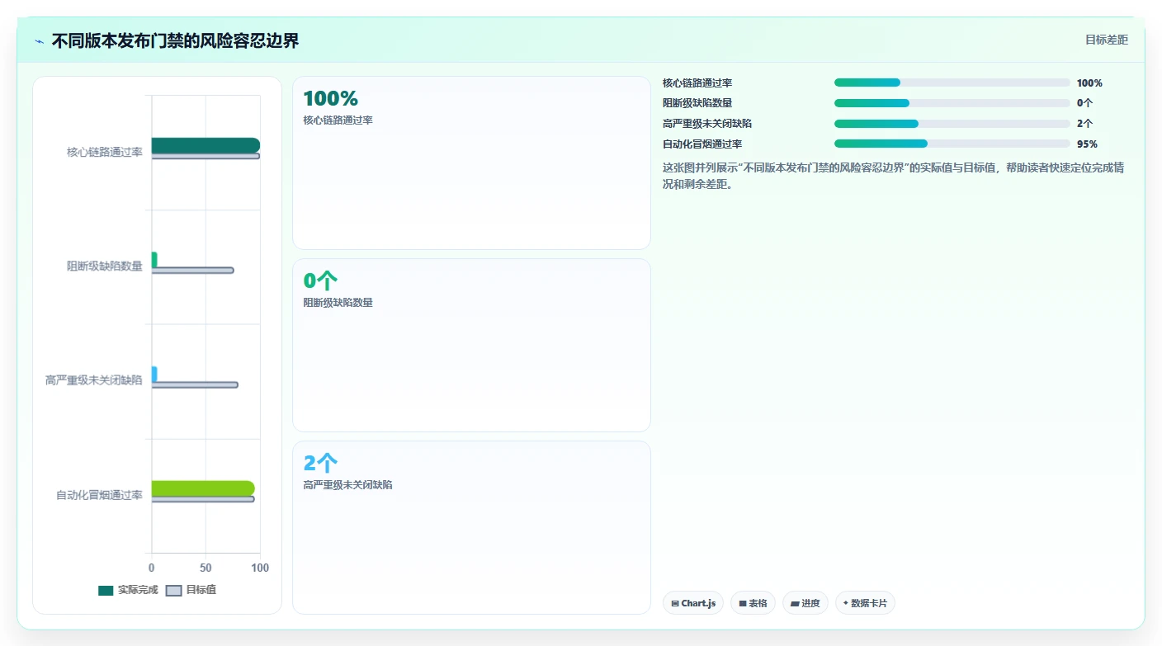Open the 0个 阻断级缺陷数量 data card
Viewport: 1162px width, 646px height.
[x=471, y=346]
